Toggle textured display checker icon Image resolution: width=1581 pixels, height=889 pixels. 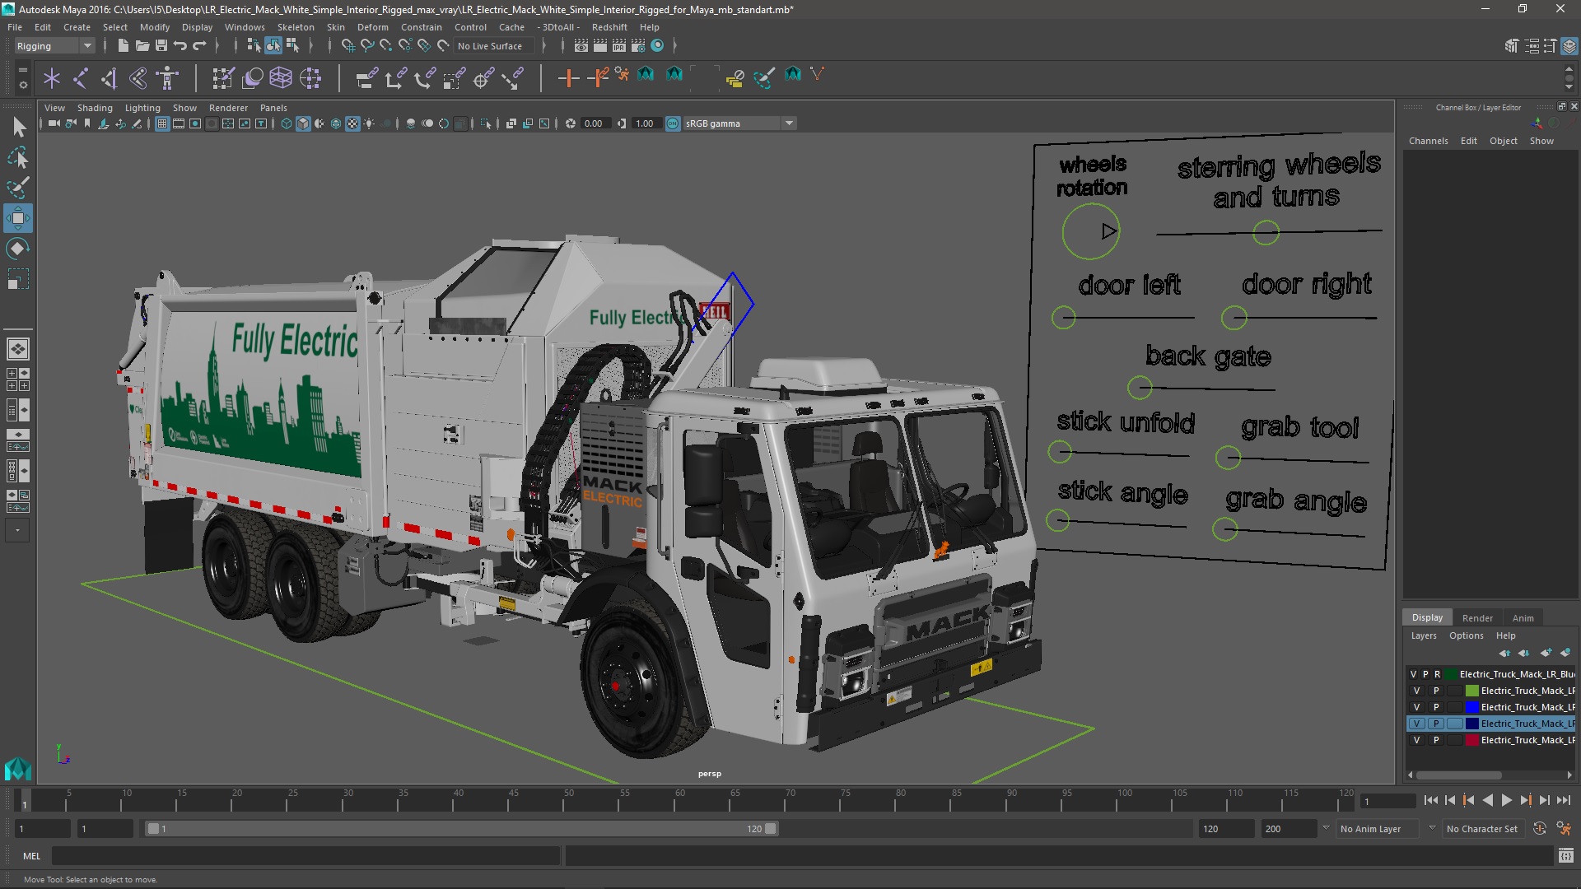[x=352, y=123]
